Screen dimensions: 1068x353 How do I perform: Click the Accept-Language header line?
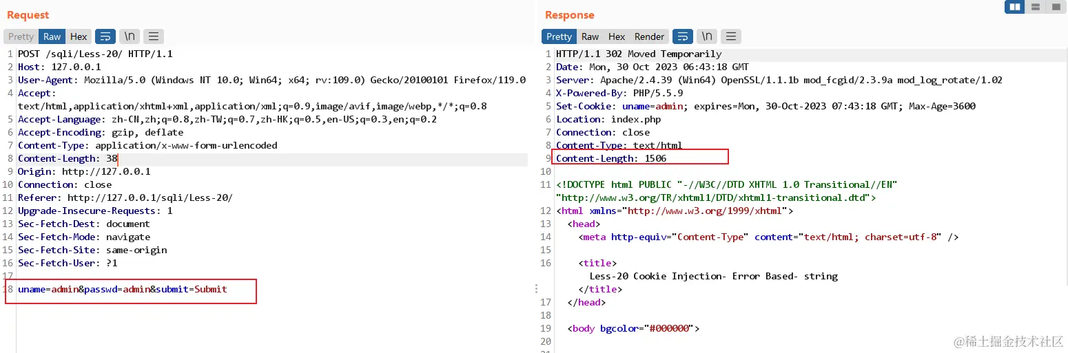(x=227, y=119)
